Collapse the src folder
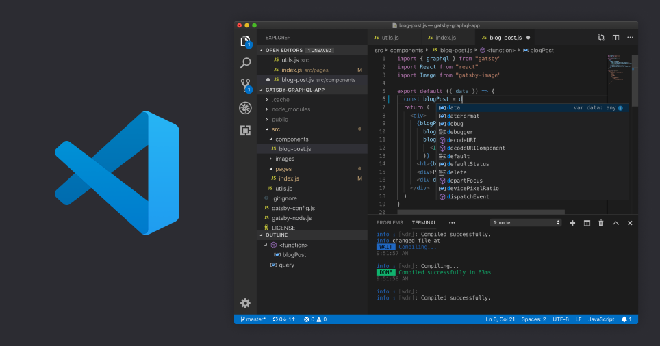Screen dimensions: 660x346 (x=267, y=129)
